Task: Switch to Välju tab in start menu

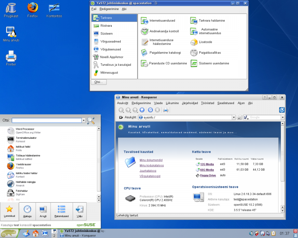Action: [80, 212]
